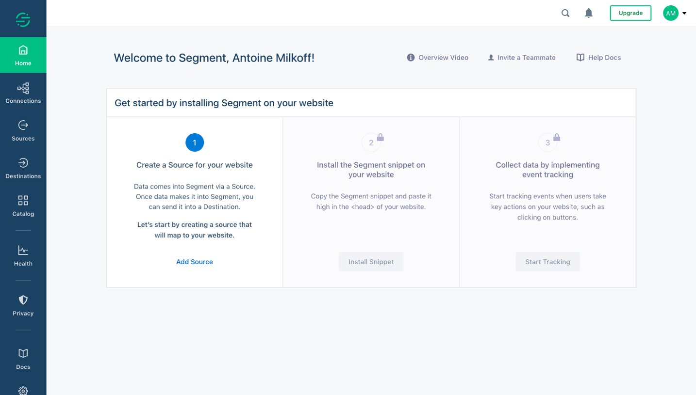
Task: Open notifications bell
Action: [589, 13]
